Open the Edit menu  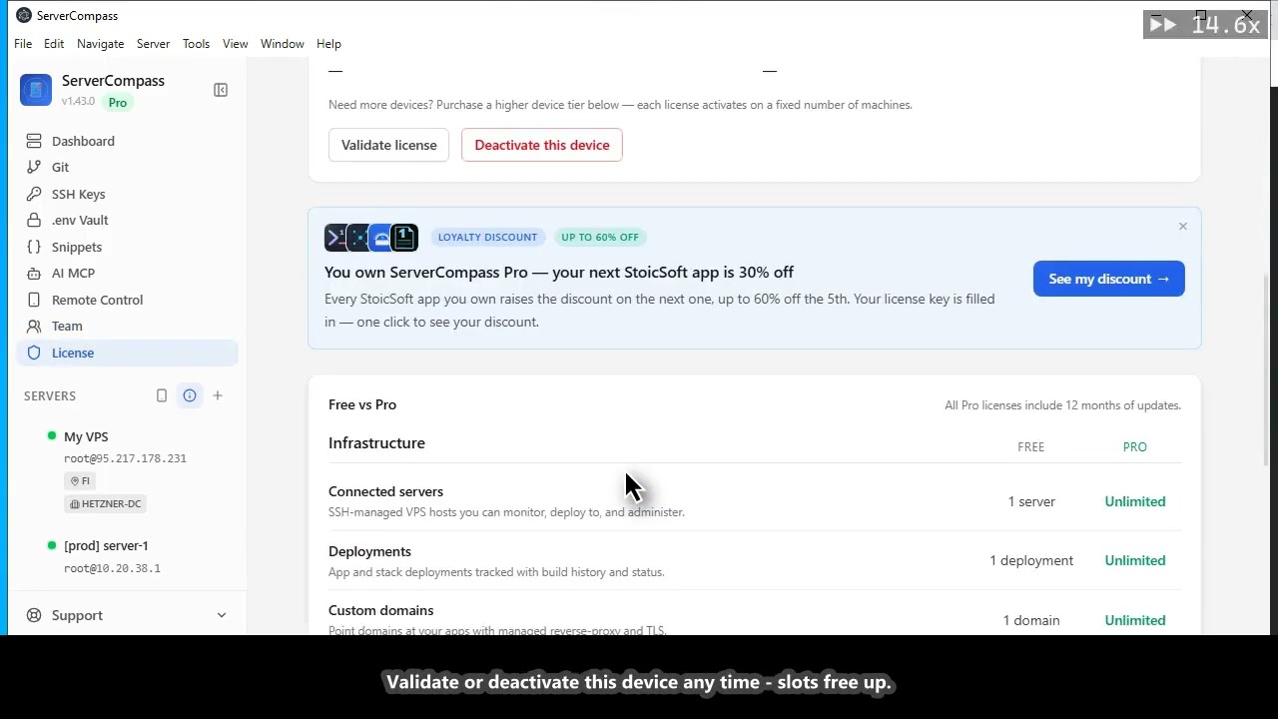tap(54, 44)
